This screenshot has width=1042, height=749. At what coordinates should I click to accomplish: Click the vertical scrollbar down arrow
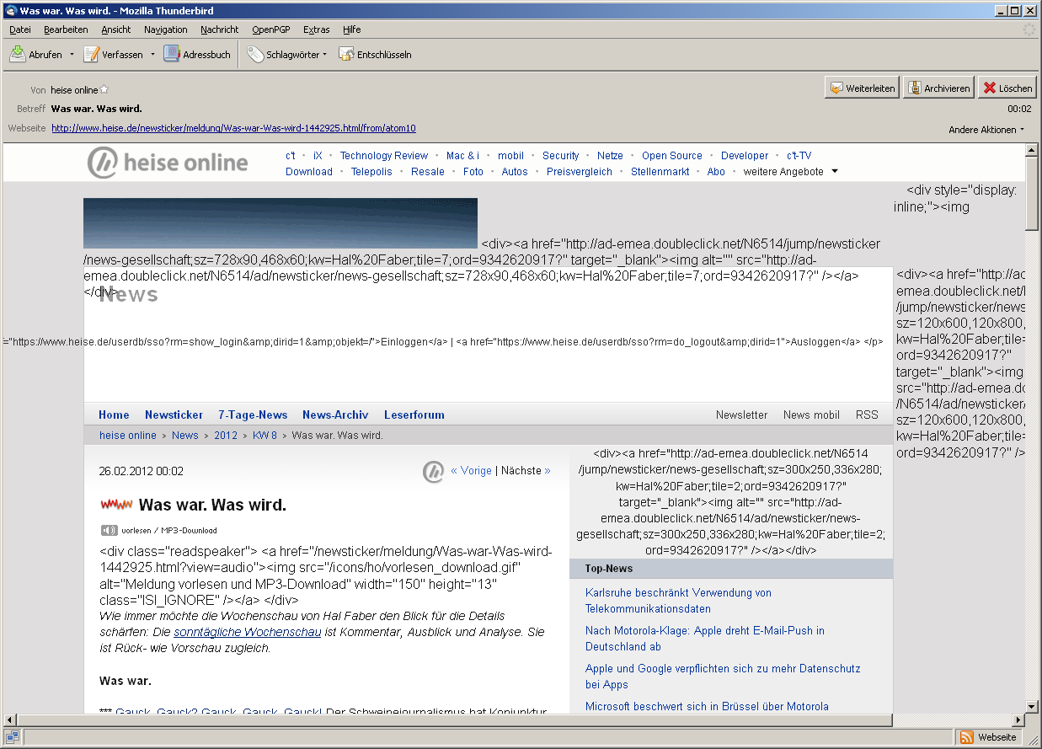click(x=1032, y=706)
